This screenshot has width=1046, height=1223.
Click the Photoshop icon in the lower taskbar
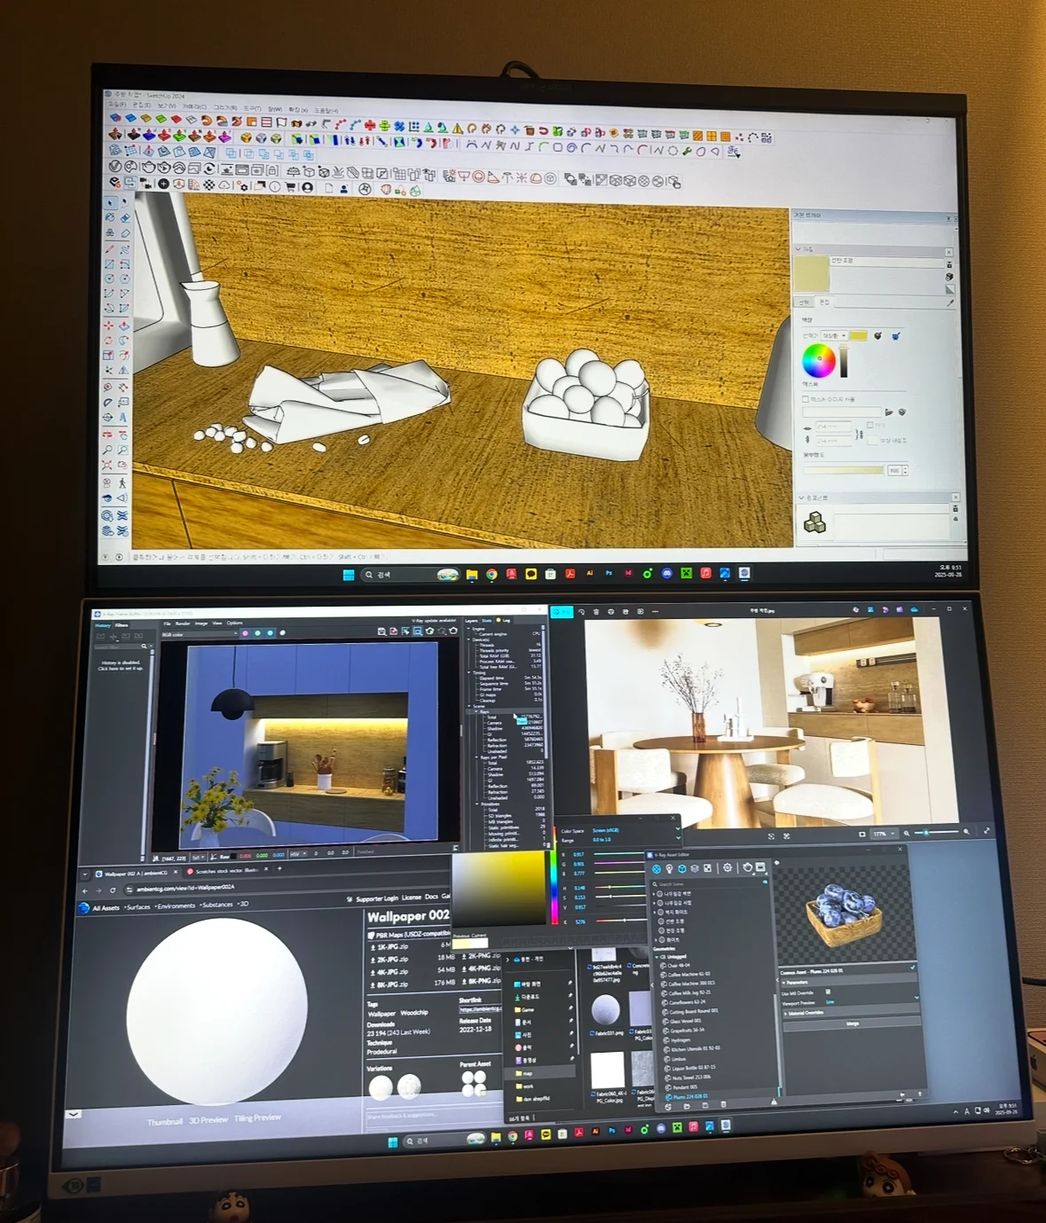point(611,1130)
